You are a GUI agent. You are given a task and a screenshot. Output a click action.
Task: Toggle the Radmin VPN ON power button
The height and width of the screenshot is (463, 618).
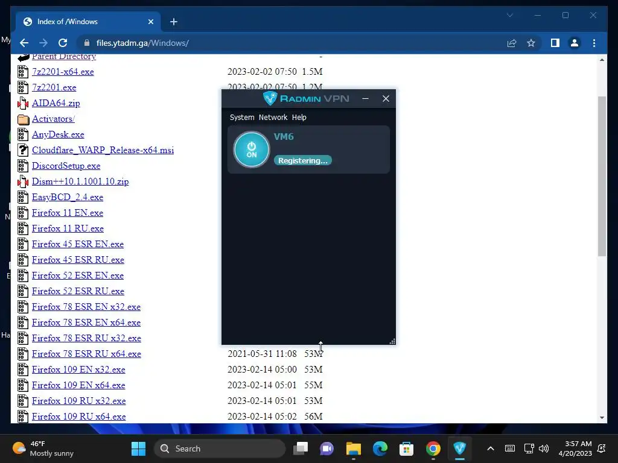[252, 150]
